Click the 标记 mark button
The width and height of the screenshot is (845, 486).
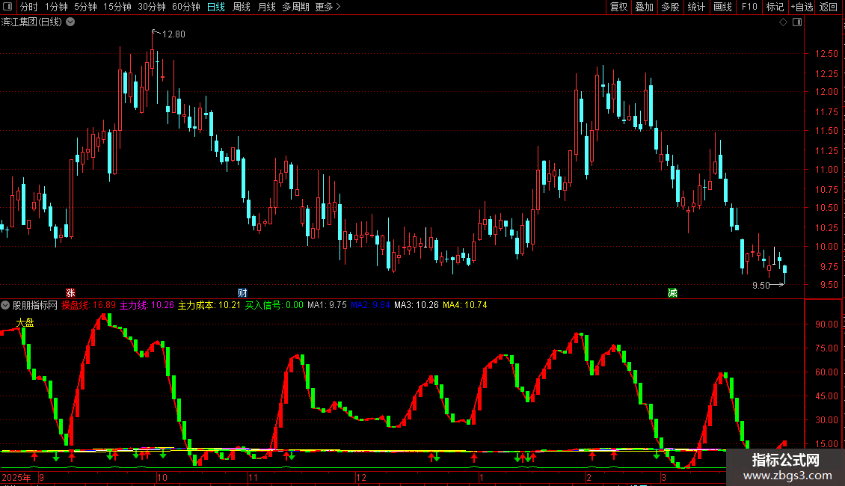coord(775,7)
